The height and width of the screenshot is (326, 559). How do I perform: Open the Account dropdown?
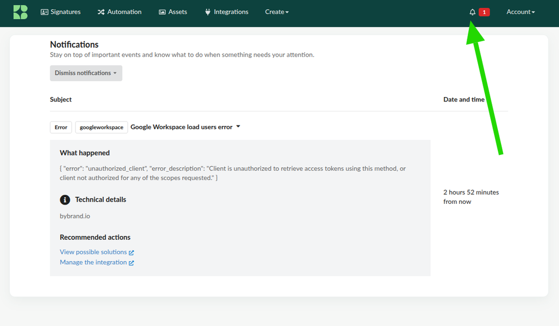pyautogui.click(x=521, y=12)
